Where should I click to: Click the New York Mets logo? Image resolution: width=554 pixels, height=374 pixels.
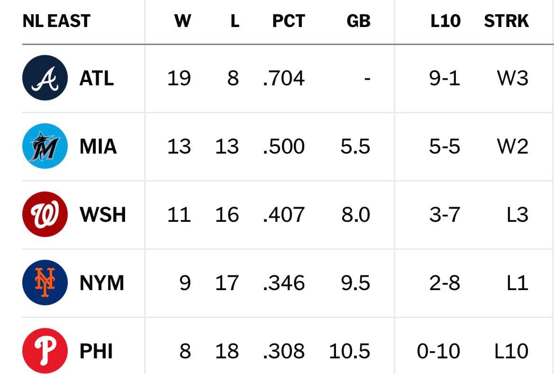pyautogui.click(x=45, y=283)
